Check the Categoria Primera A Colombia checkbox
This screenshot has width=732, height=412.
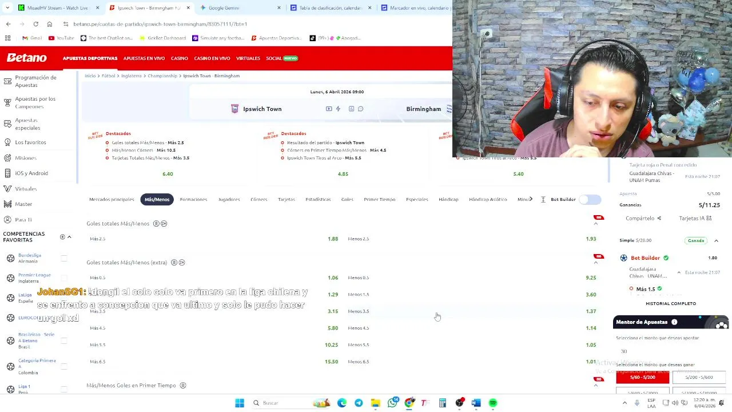coord(64,366)
